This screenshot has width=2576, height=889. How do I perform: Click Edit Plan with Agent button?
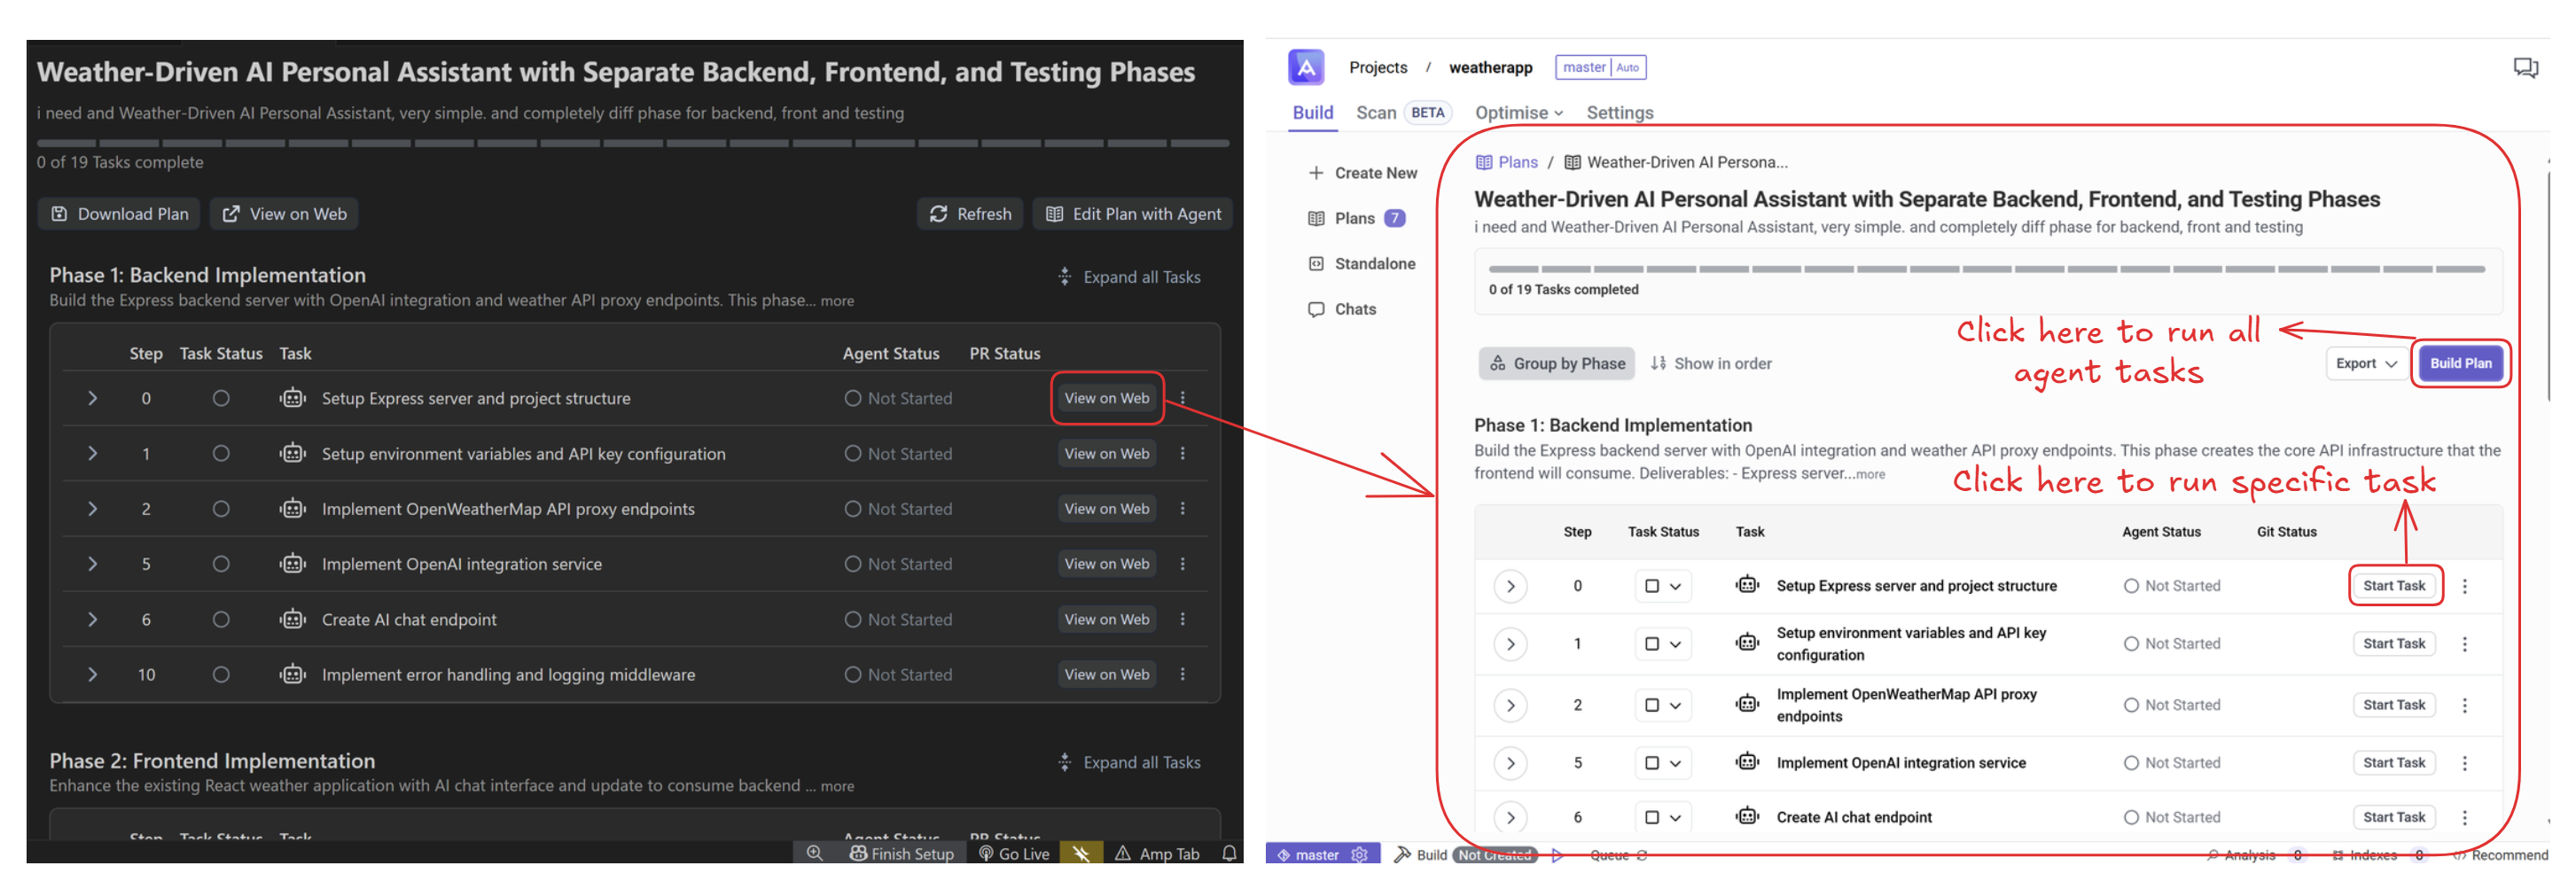[1133, 214]
